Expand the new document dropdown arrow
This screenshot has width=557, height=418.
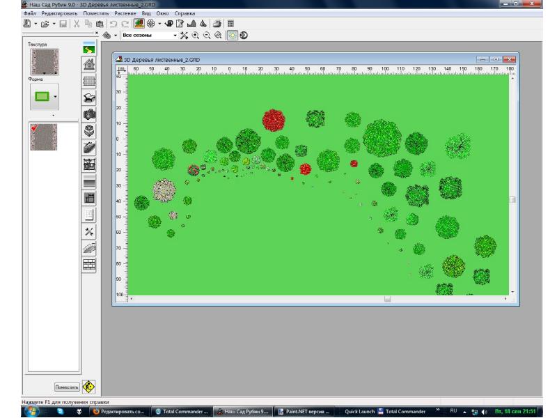coord(36,24)
